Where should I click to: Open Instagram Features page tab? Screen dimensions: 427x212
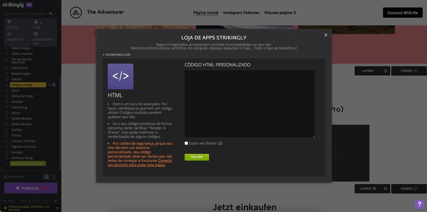(x=241, y=12)
